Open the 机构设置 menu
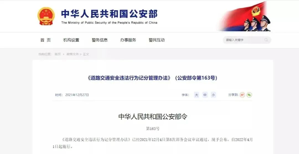Screen dimensions: 299x154 point(71,40)
